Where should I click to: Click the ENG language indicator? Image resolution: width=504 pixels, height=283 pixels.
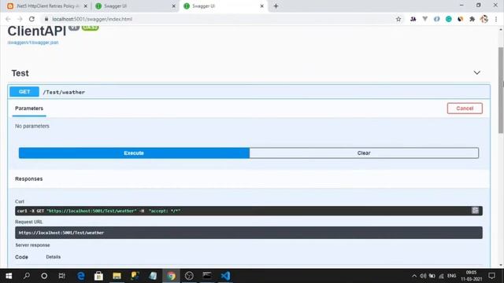pyautogui.click(x=451, y=276)
